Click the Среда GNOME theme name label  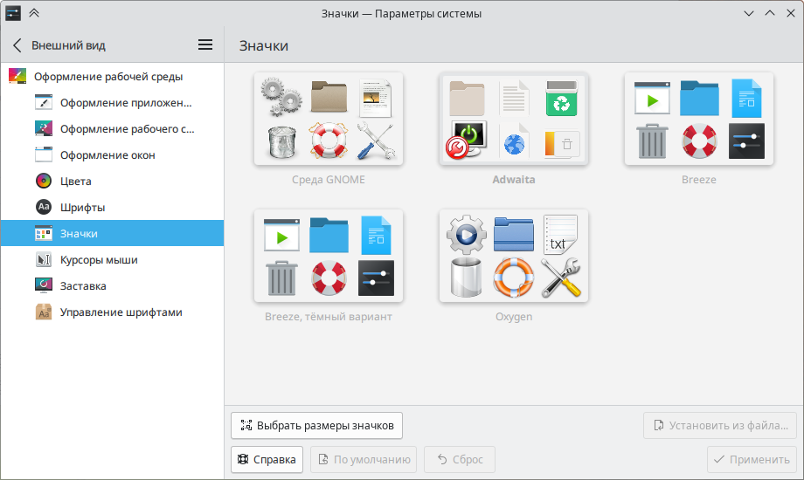pyautogui.click(x=329, y=179)
